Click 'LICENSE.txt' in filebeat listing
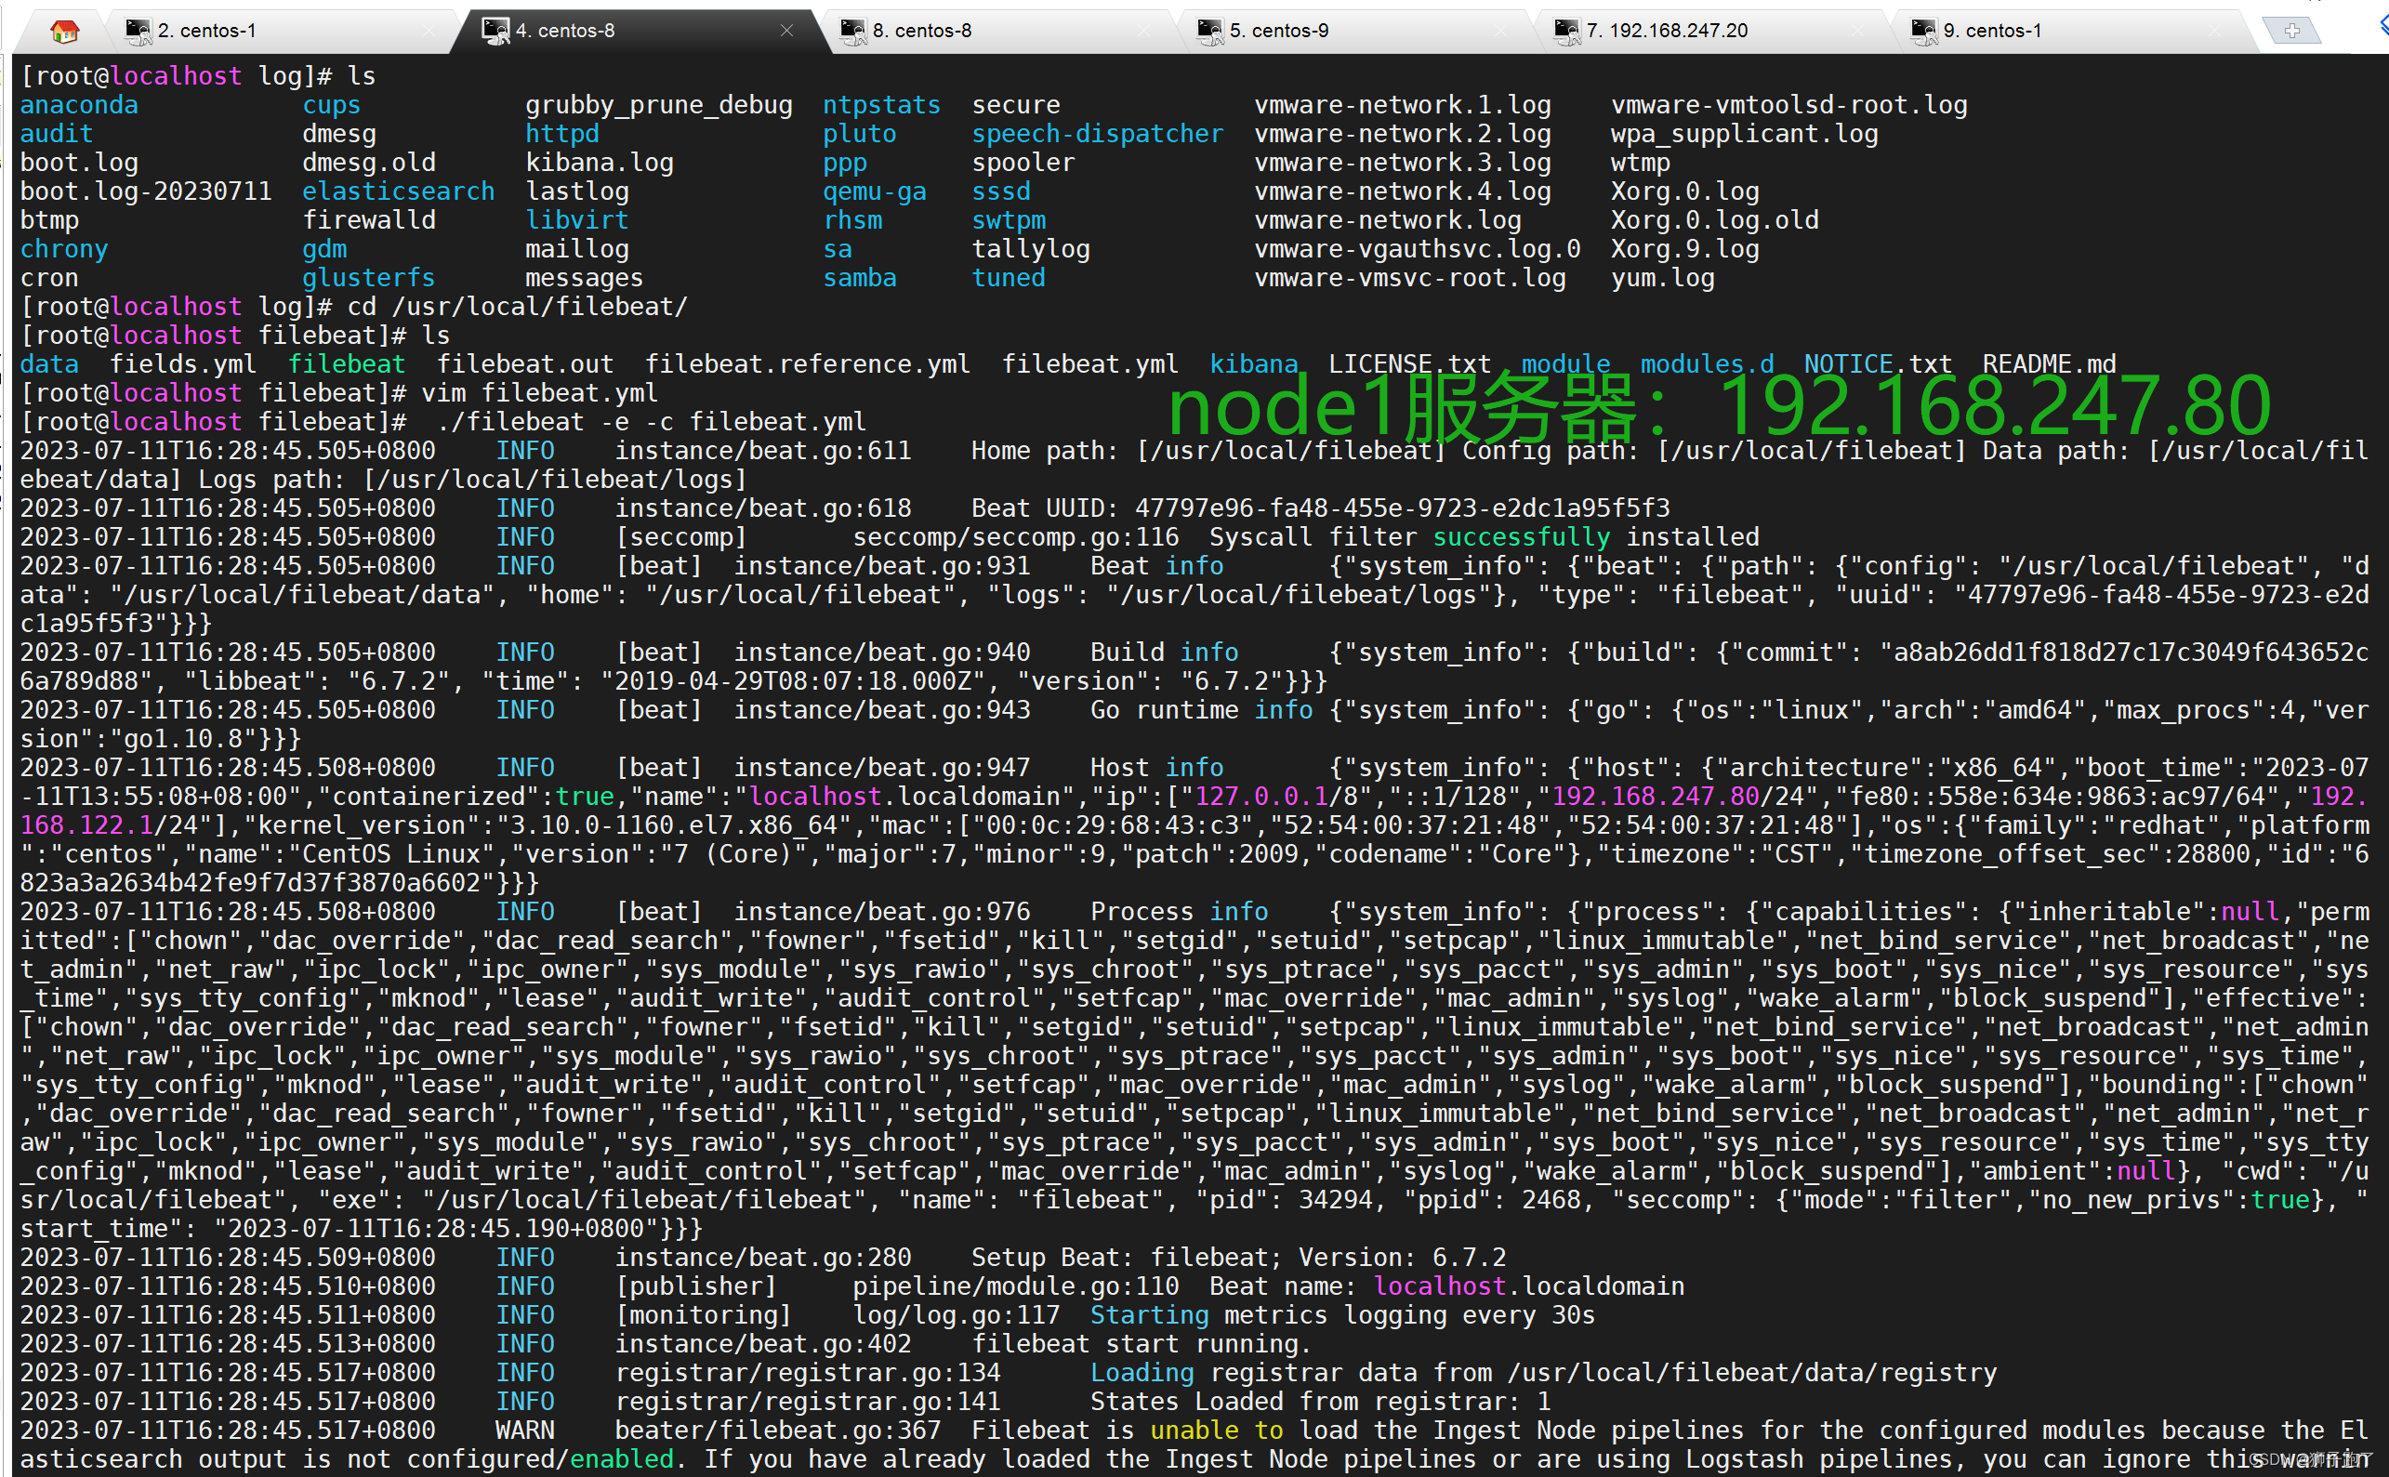Viewport: 2389px width, 1477px height. pyautogui.click(x=1409, y=364)
